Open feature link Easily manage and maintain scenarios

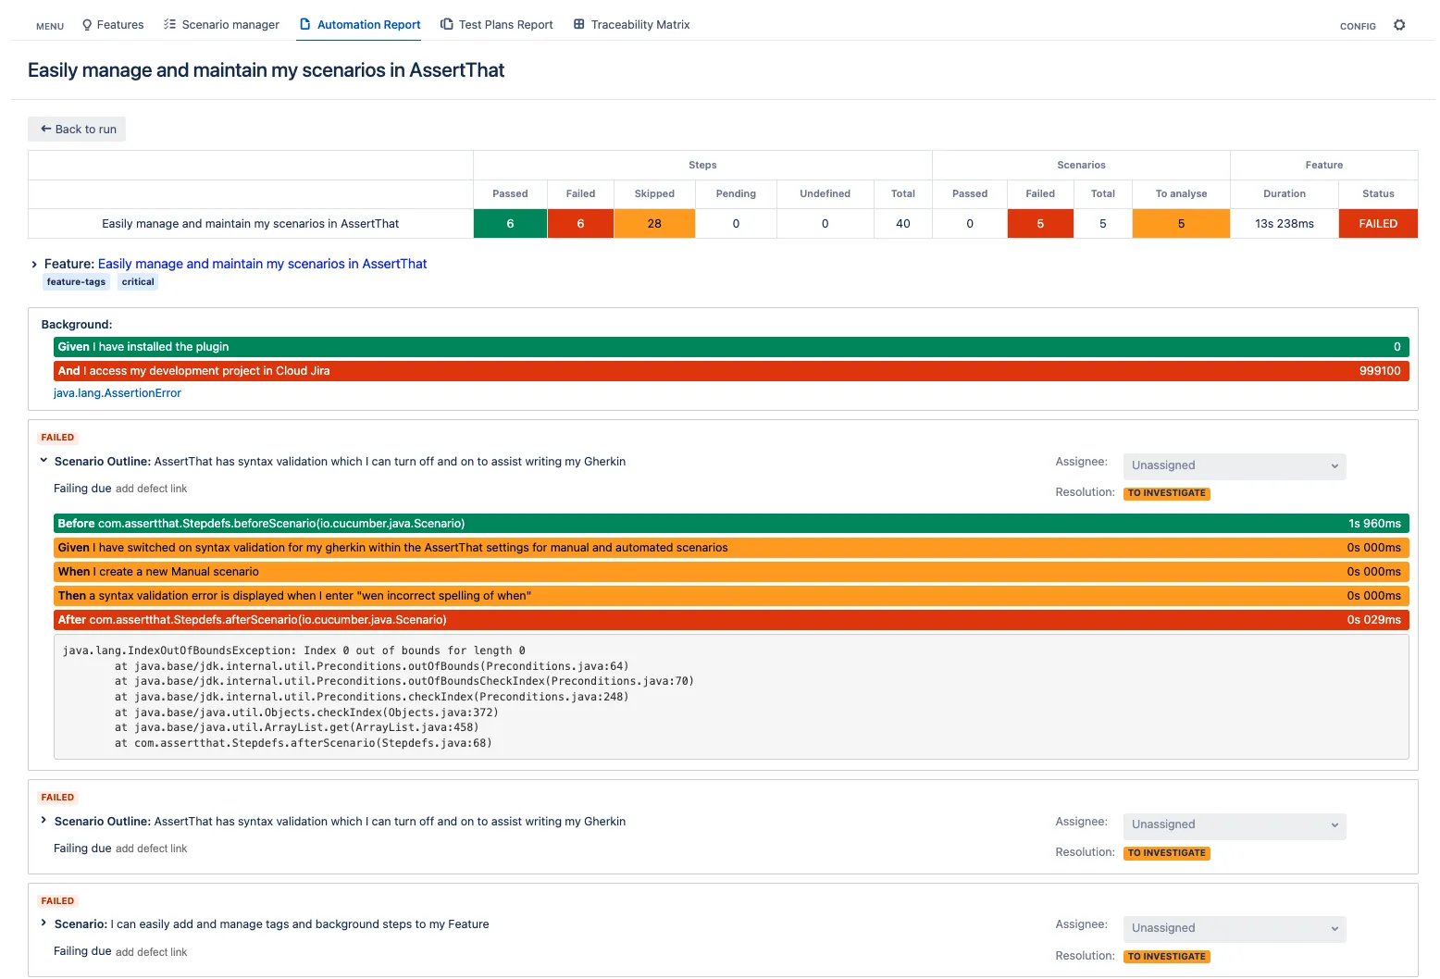262,264
